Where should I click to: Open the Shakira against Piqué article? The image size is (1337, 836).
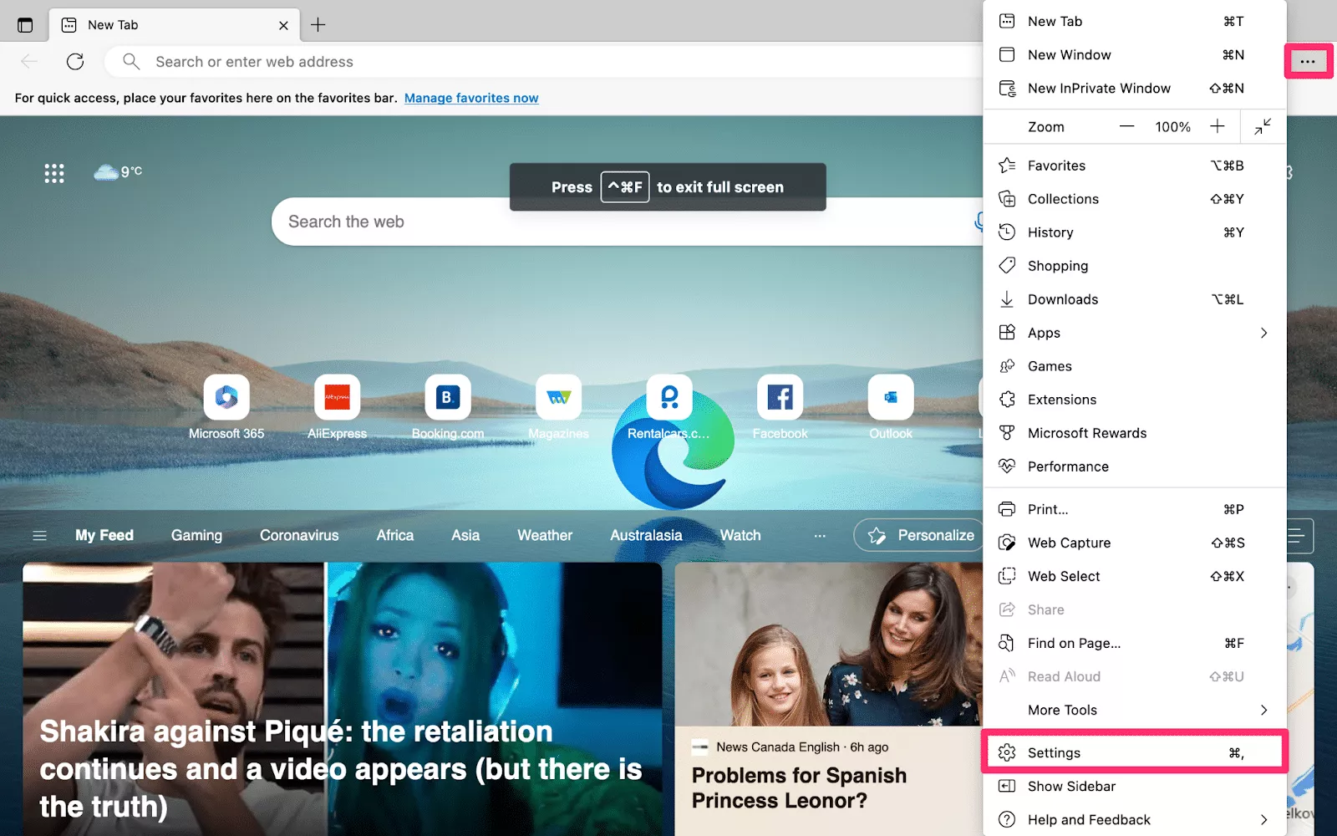[x=341, y=768]
